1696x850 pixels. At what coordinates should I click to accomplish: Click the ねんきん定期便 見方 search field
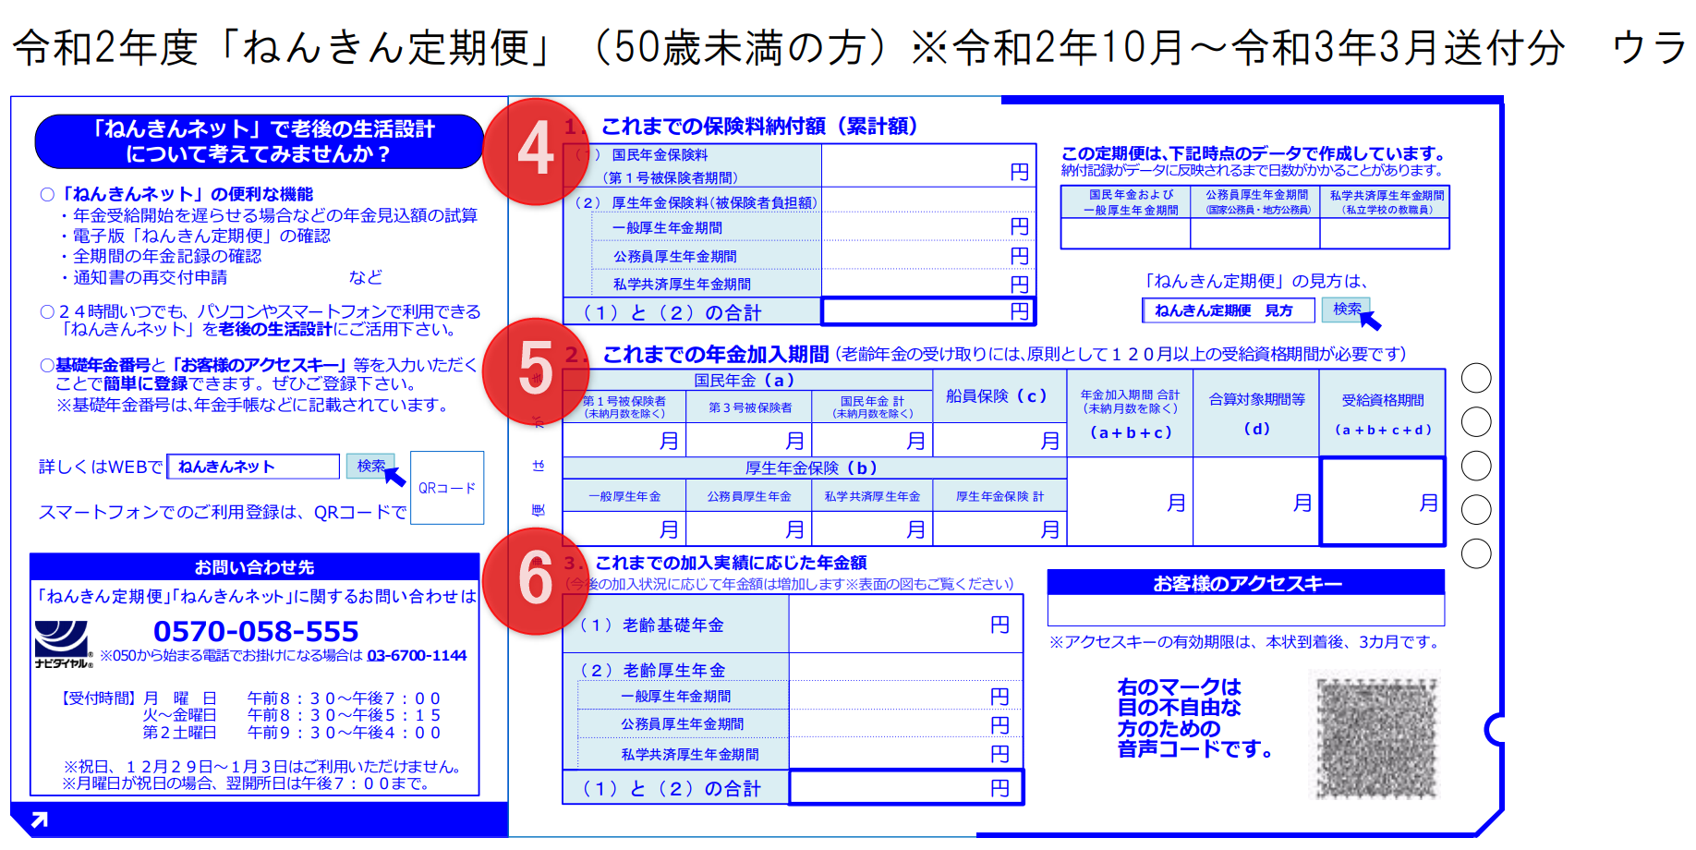(x=1229, y=310)
